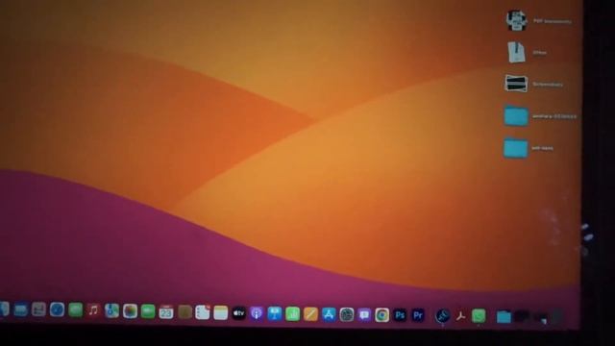Viewport: 615px width, 346px height.
Task: Open the App Store icon
Action: 329,314
